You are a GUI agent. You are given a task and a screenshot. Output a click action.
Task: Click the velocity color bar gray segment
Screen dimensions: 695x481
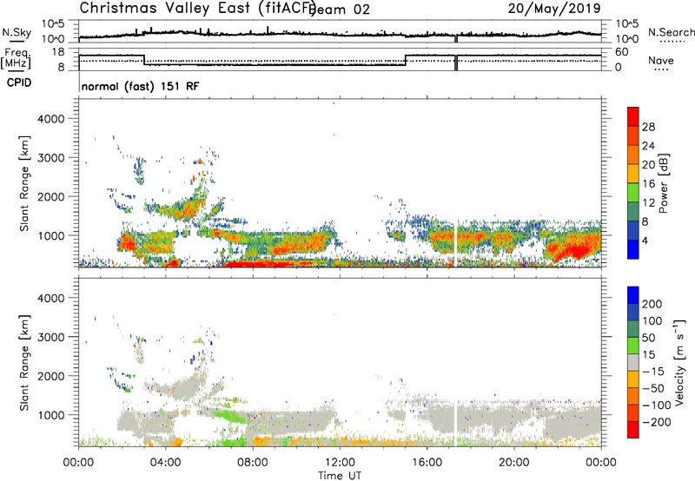coord(633,362)
